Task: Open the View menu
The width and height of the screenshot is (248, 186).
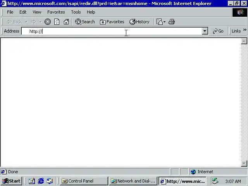Action: coord(37,12)
